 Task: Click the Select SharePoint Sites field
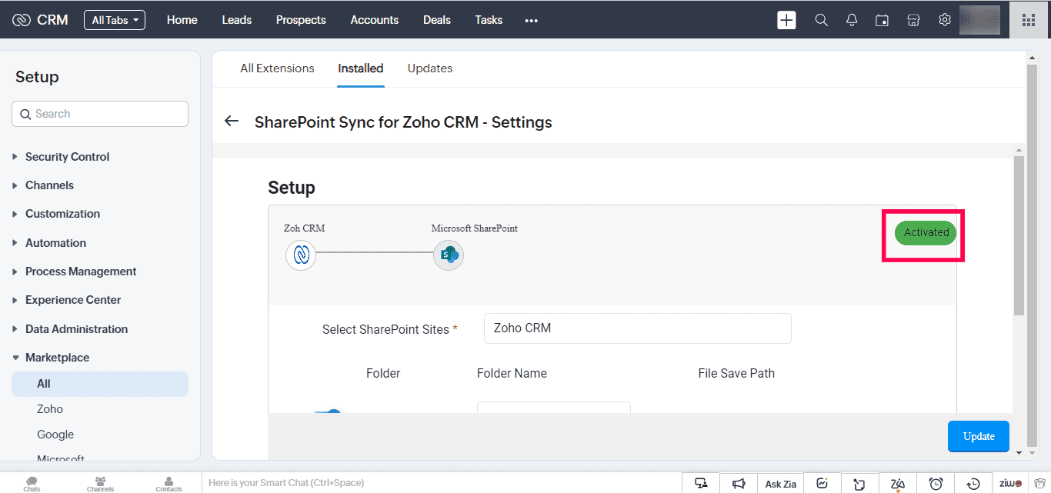(x=638, y=328)
